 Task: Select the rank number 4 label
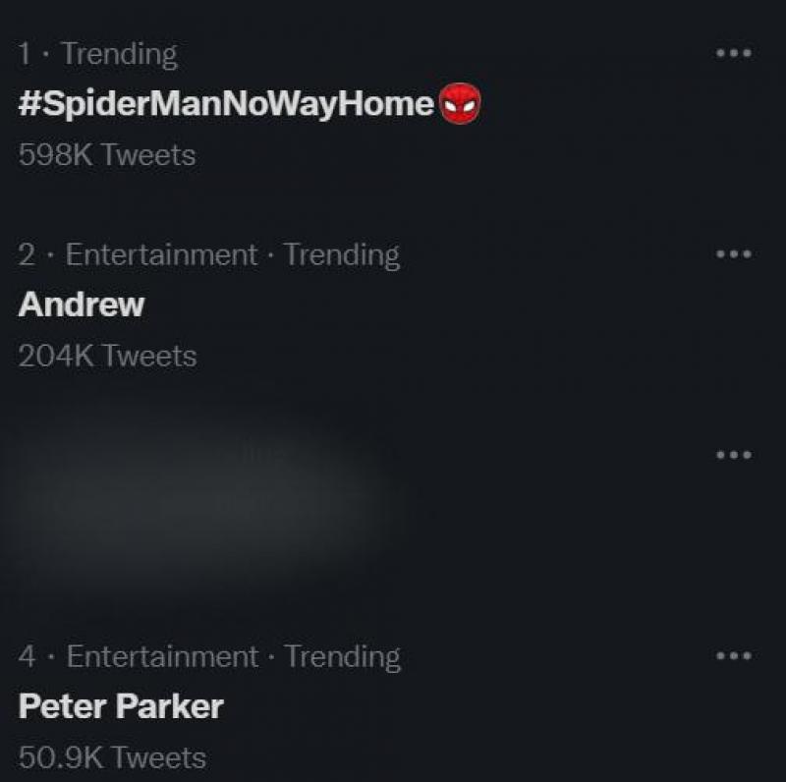click(27, 656)
